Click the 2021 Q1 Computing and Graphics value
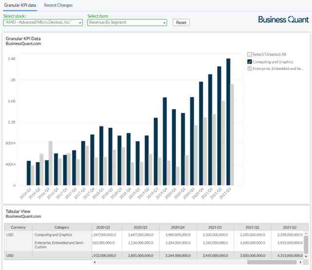The height and width of the screenshot is (270, 312). pyautogui.click(x=215, y=235)
